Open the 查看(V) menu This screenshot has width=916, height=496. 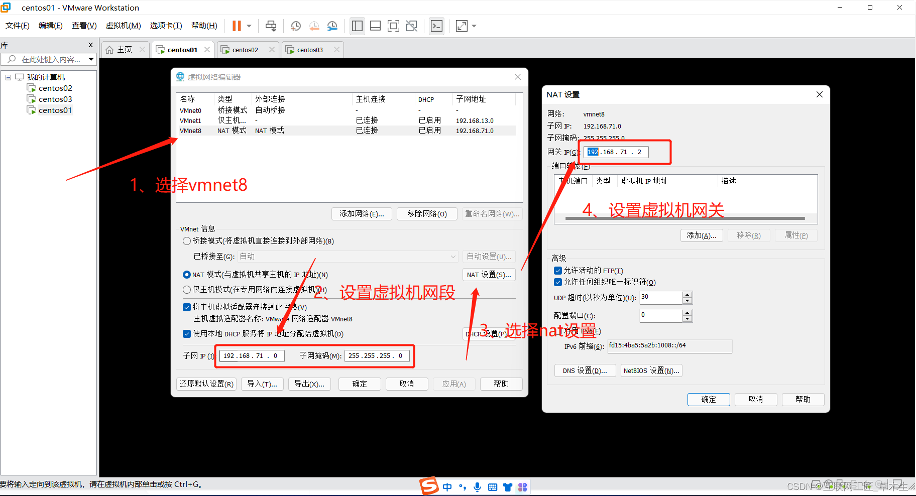pos(84,26)
